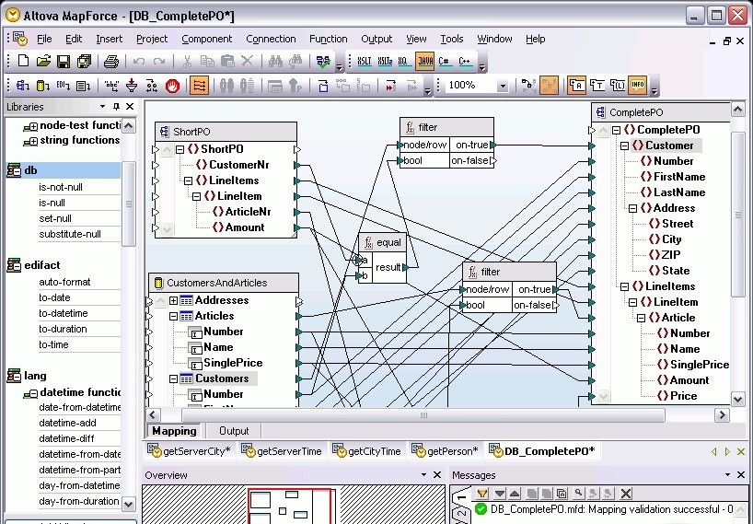Viewport: 753px width, 524px height.
Task: Insert constant icon
Action: point(111,86)
